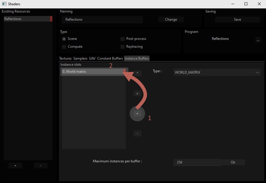Select Reflections in Existing Resources list

[28, 19]
